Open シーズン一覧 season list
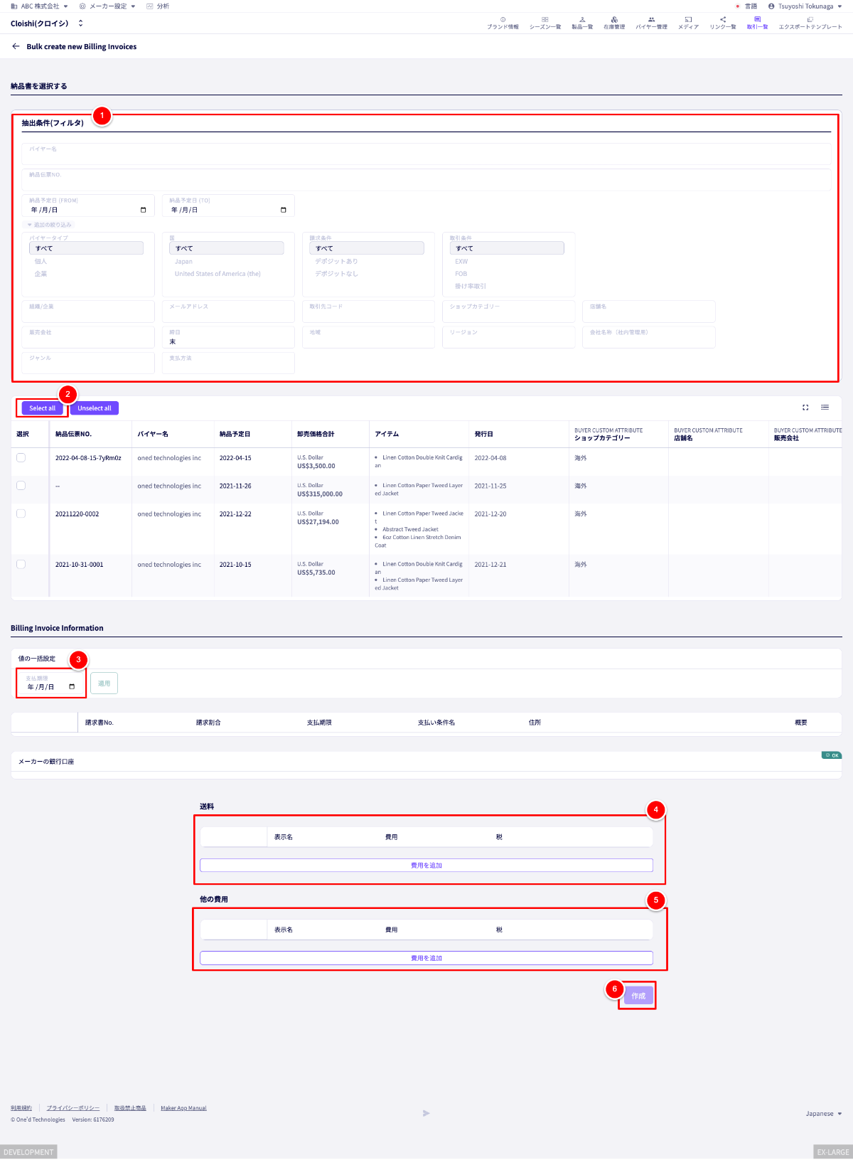Image resolution: width=853 pixels, height=1160 pixels. (x=545, y=23)
